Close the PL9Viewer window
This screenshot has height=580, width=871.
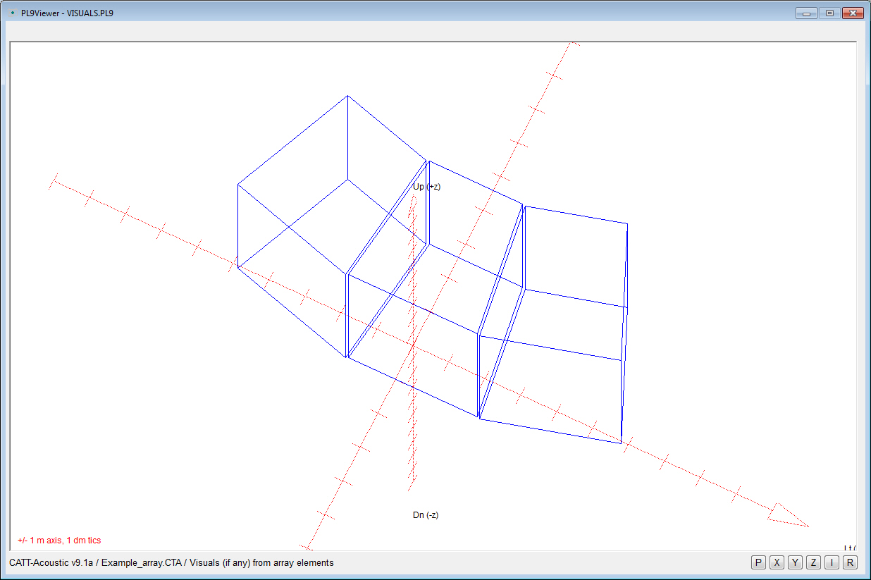pos(853,13)
